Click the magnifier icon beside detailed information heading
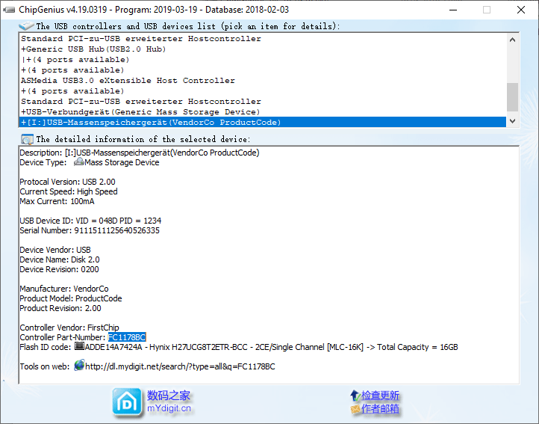Image resolution: width=539 pixels, height=424 pixels. click(x=27, y=140)
